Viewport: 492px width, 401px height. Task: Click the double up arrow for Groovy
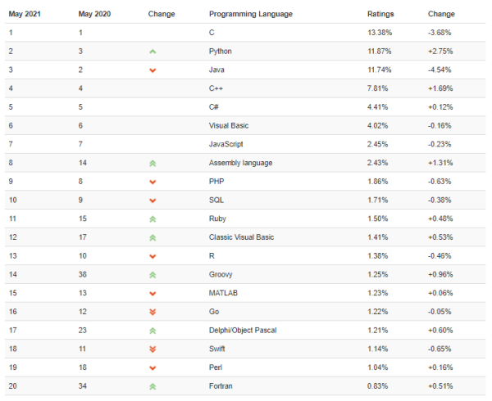(x=153, y=274)
